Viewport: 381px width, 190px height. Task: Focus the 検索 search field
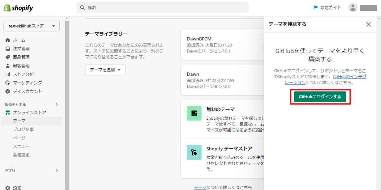(x=163, y=8)
